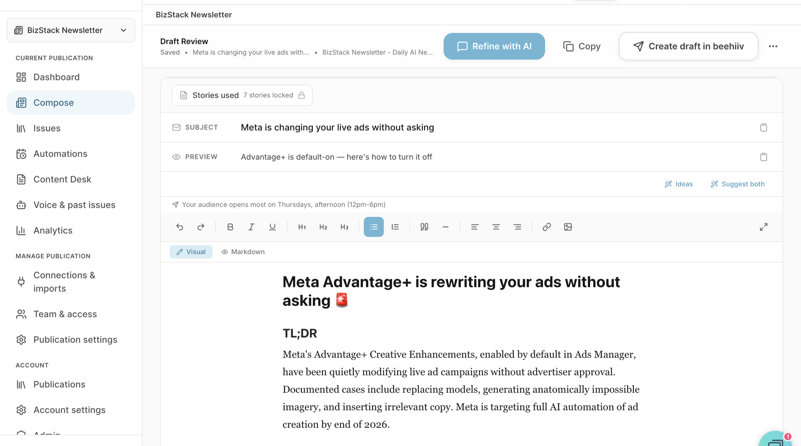801x446 pixels.
Task: Redo the last edit in the editor toolbar
Action: (201, 227)
